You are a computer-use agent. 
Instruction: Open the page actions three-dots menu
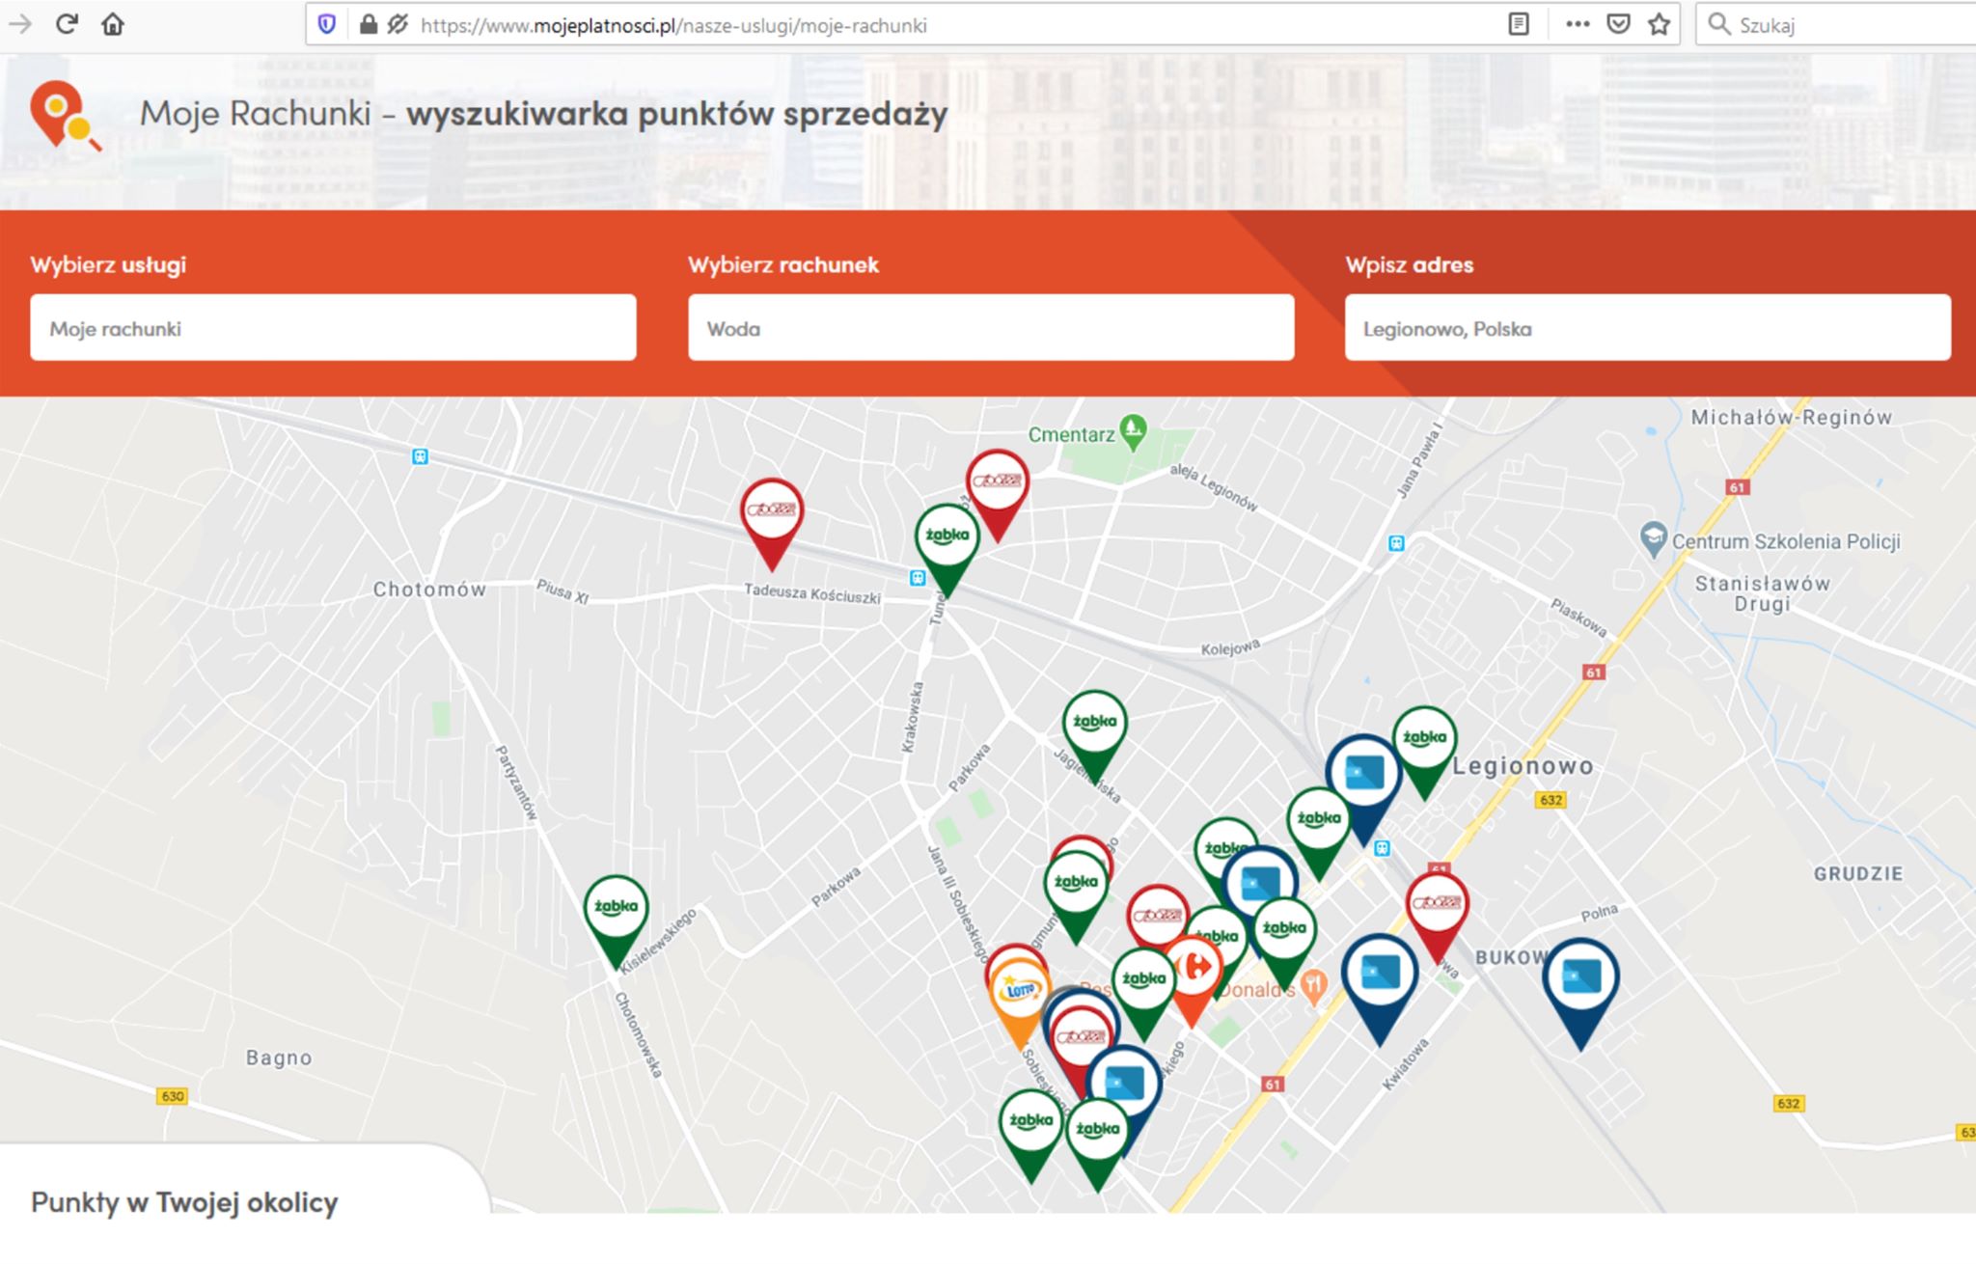[x=1578, y=24]
